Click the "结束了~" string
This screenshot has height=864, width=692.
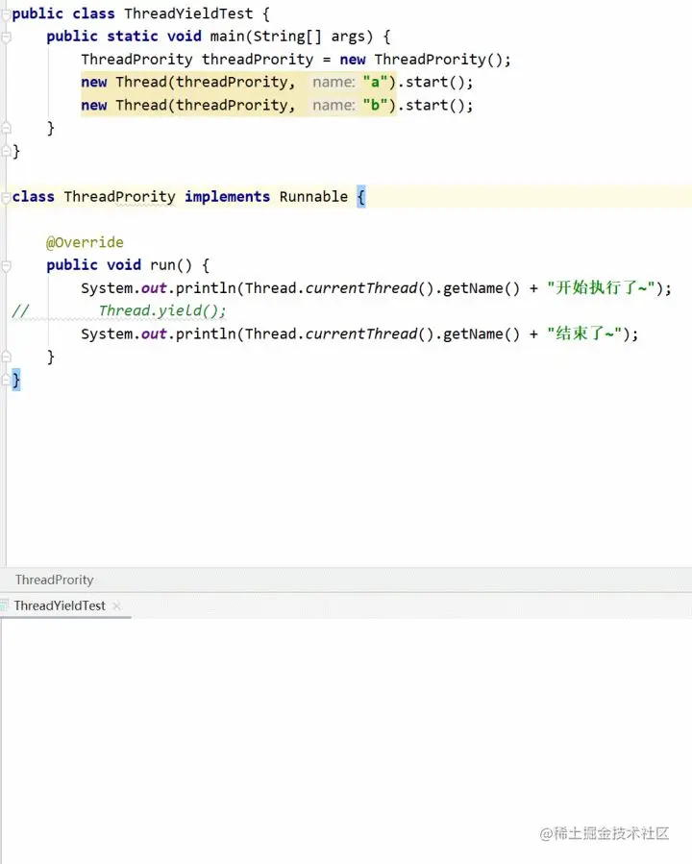[584, 333]
